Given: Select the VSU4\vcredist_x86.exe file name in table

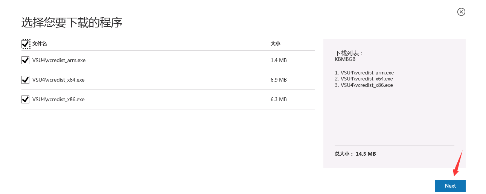Looking at the screenshot, I should click(58, 99).
